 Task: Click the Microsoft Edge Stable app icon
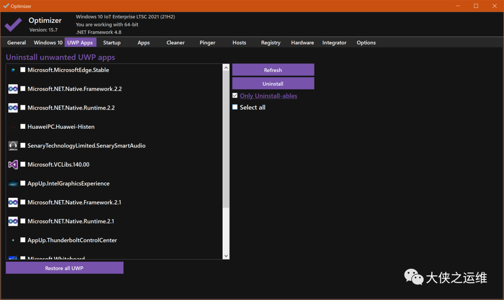[x=13, y=70]
